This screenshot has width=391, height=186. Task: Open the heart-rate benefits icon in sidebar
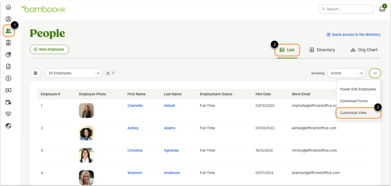point(8,114)
